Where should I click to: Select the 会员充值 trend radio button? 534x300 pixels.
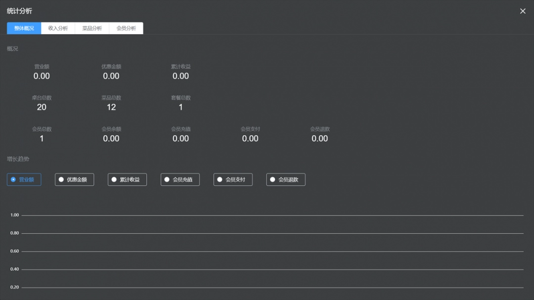point(180,179)
